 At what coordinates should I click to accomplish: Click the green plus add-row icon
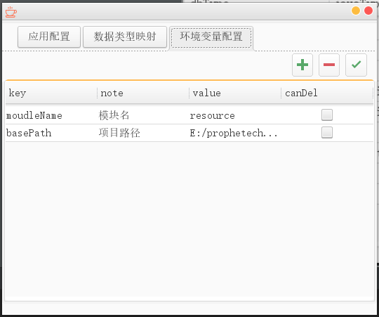point(302,65)
